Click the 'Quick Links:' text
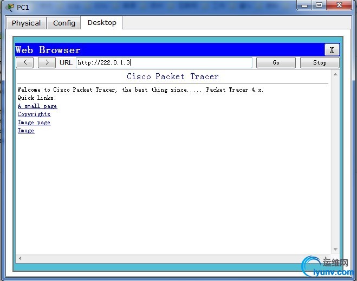Viewport: 357px width, 281px height. (x=37, y=98)
